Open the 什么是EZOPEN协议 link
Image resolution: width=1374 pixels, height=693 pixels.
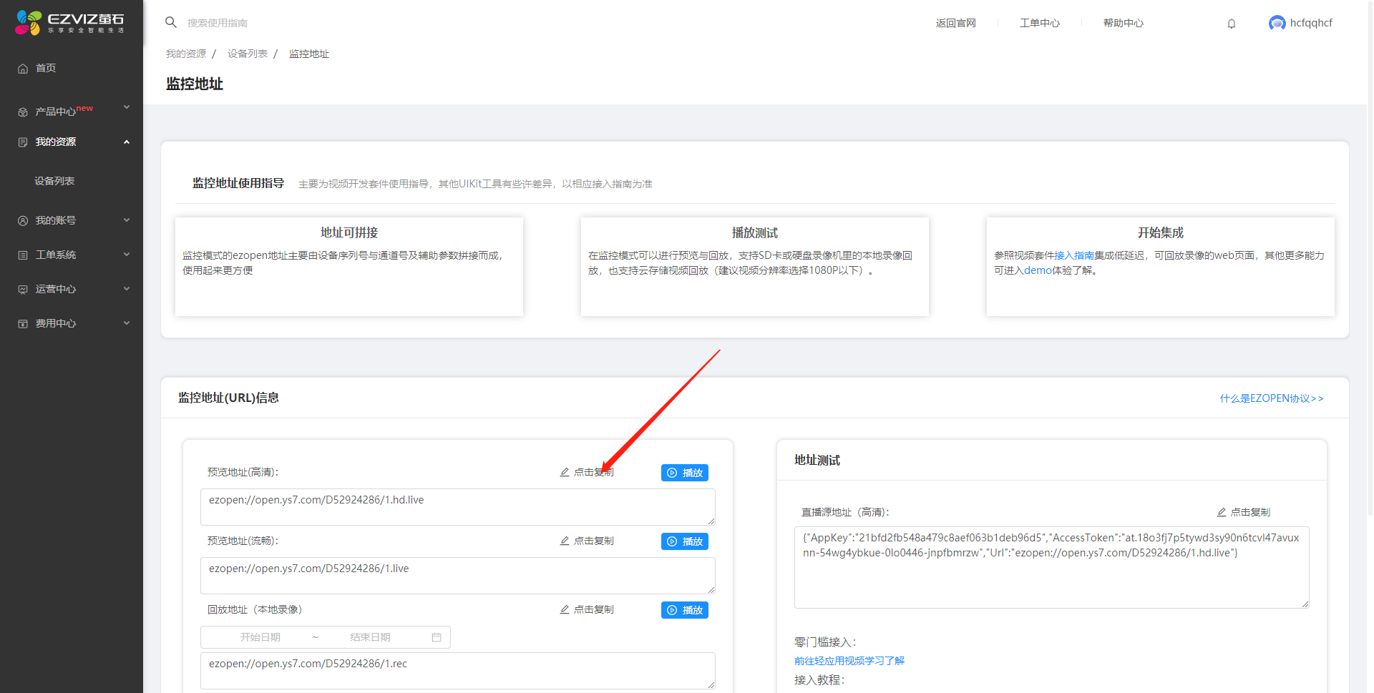tap(1271, 398)
